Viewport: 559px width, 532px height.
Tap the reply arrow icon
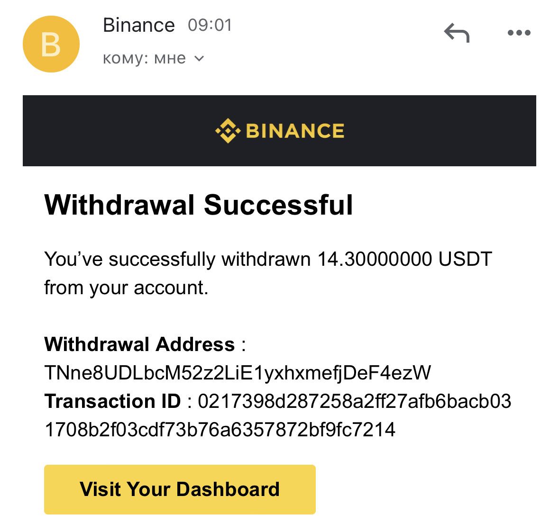(x=457, y=33)
